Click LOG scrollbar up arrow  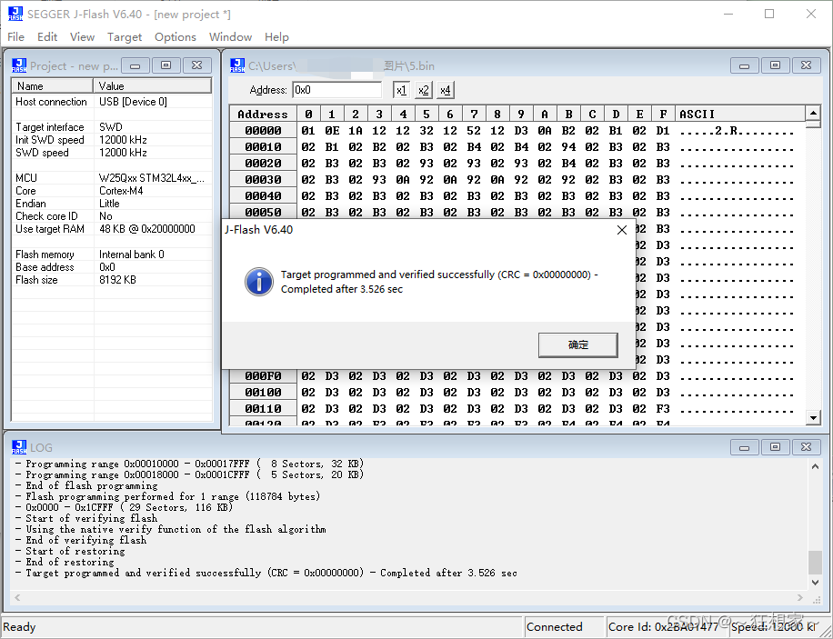(x=815, y=466)
